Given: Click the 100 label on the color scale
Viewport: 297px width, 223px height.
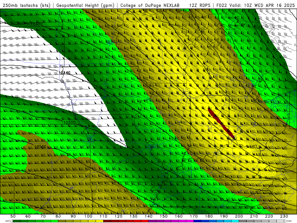Looking at the screenshot, I should [88, 216].
